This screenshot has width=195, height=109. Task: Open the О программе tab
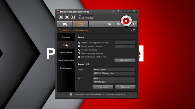pyautogui.click(x=66, y=68)
